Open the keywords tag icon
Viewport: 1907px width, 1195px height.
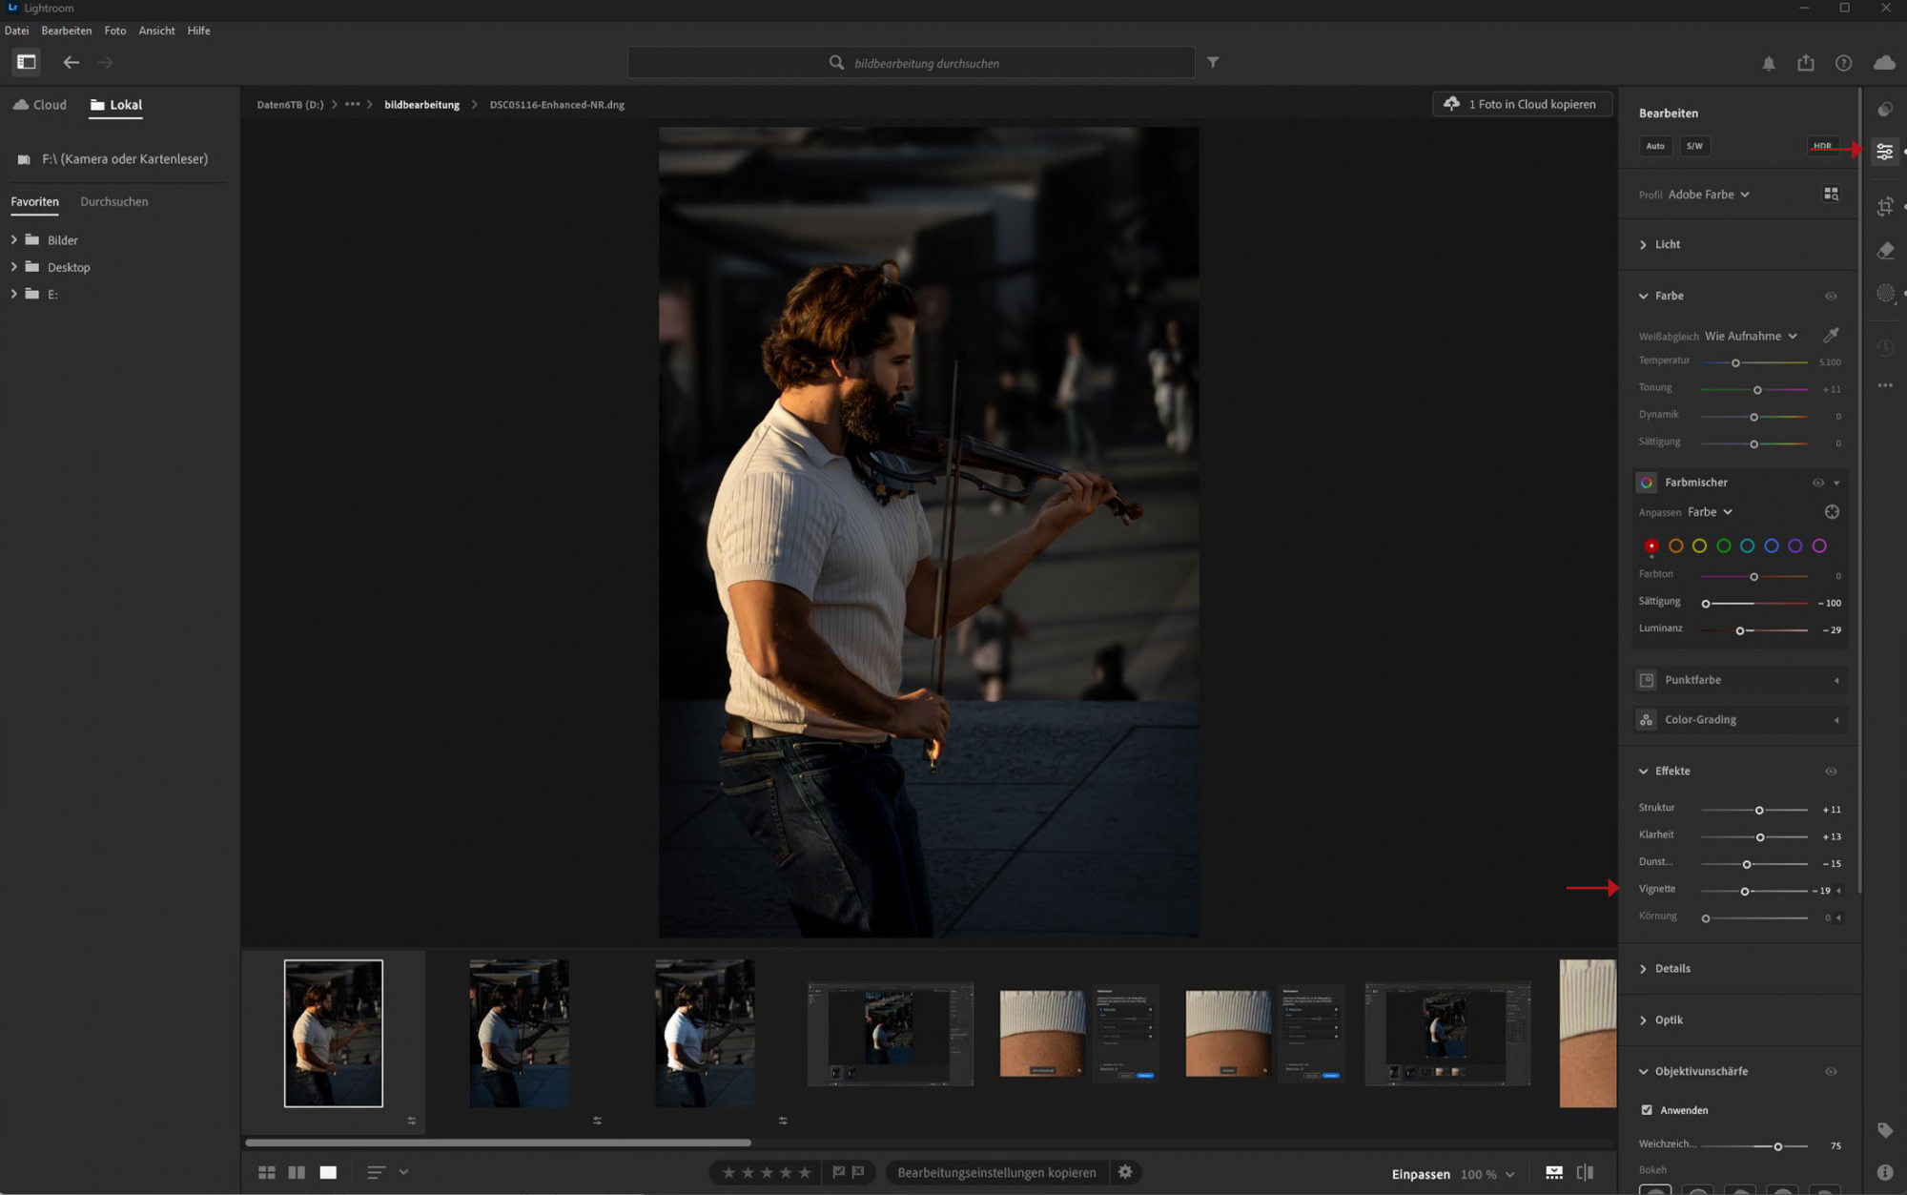click(x=1885, y=1130)
